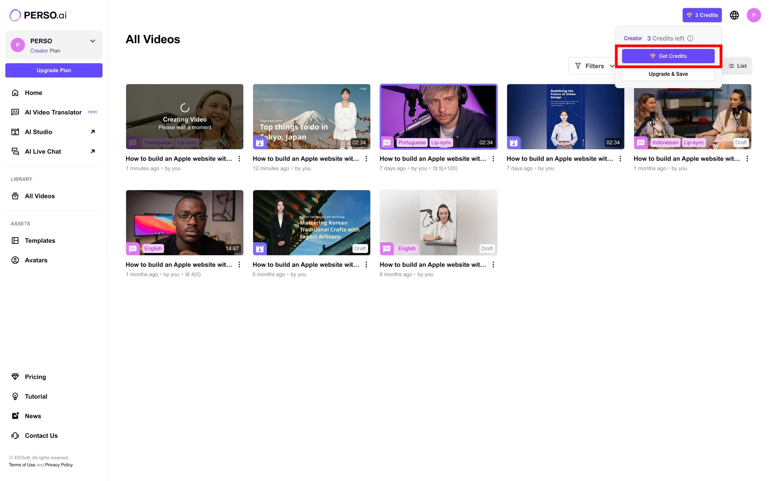
Task: Click the Templates layout icon
Action: tap(15, 240)
